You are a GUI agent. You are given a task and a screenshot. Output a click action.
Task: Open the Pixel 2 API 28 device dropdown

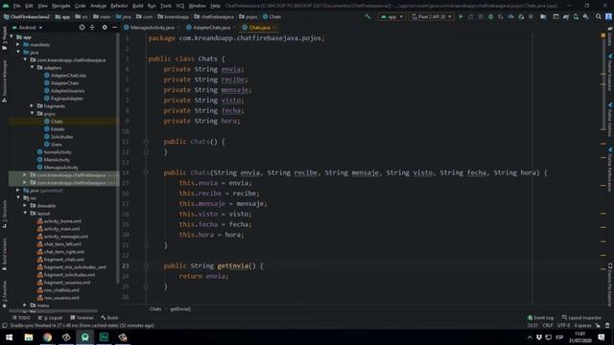pos(432,17)
